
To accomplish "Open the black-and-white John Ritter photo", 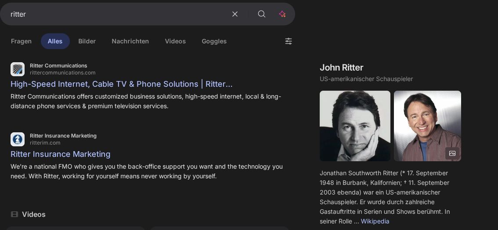I will [355, 126].
